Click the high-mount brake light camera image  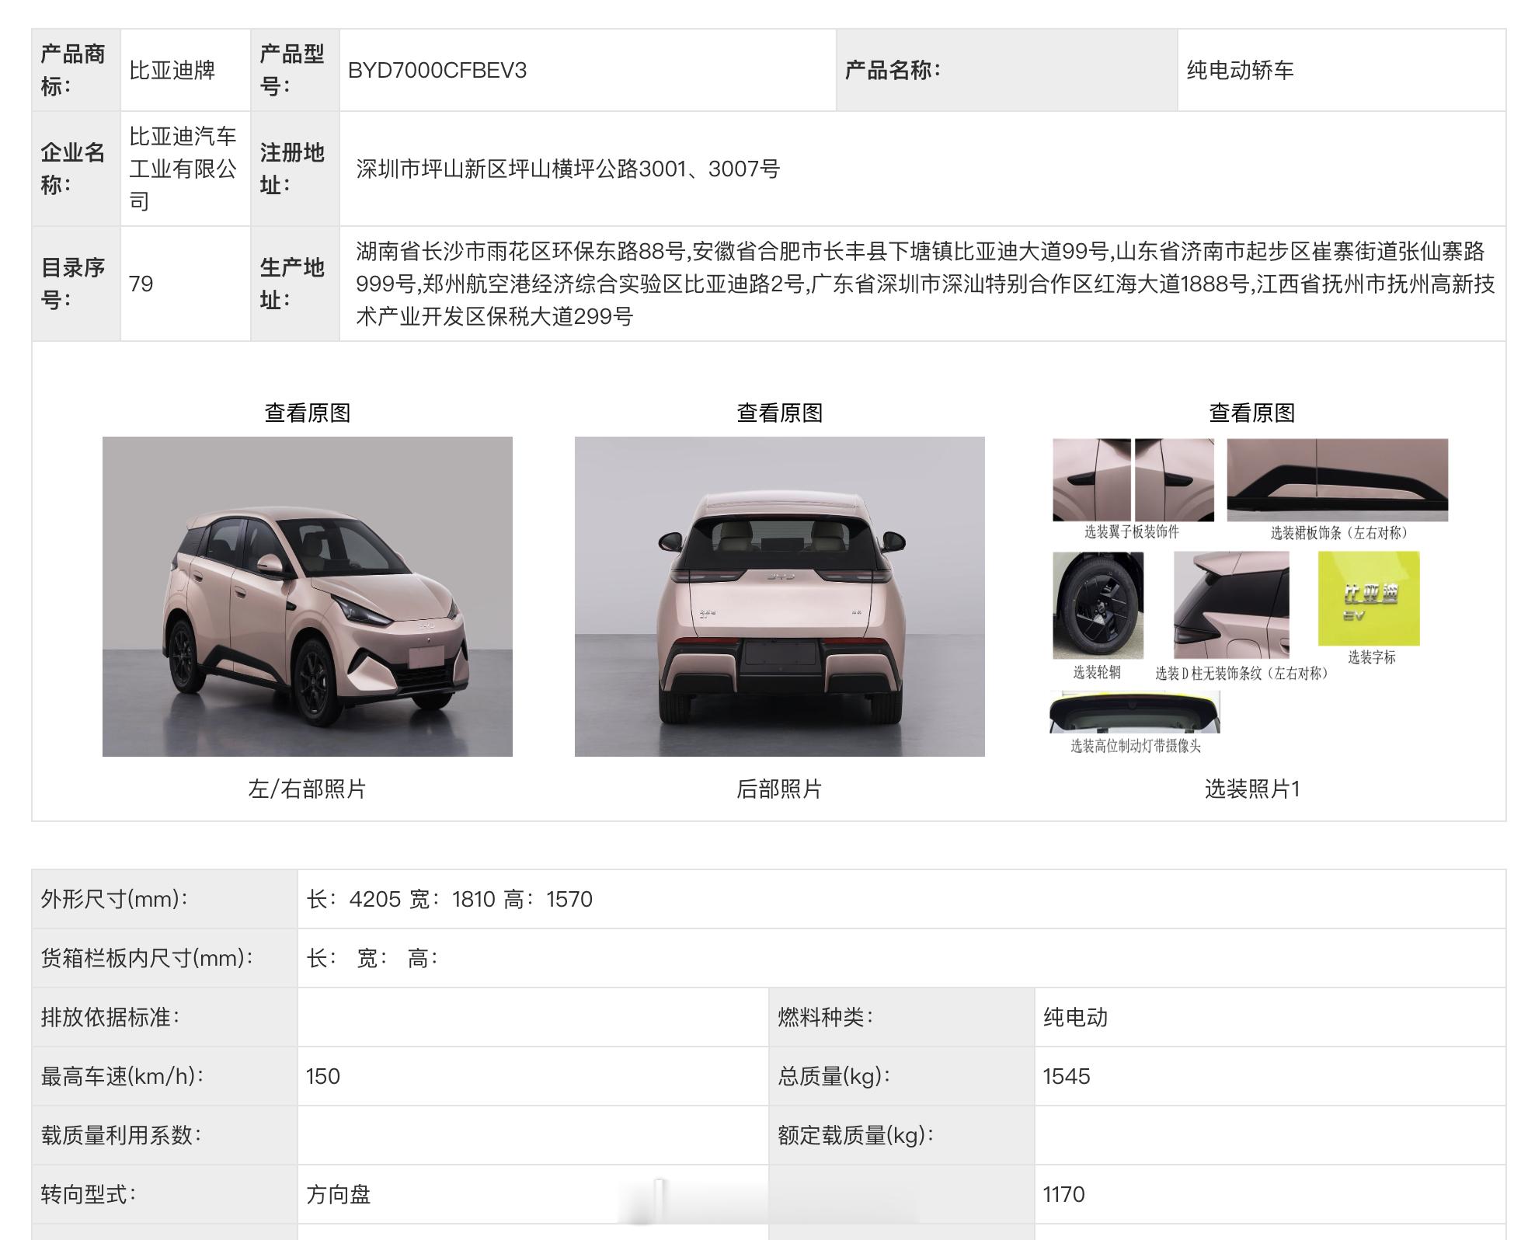pos(1135,712)
